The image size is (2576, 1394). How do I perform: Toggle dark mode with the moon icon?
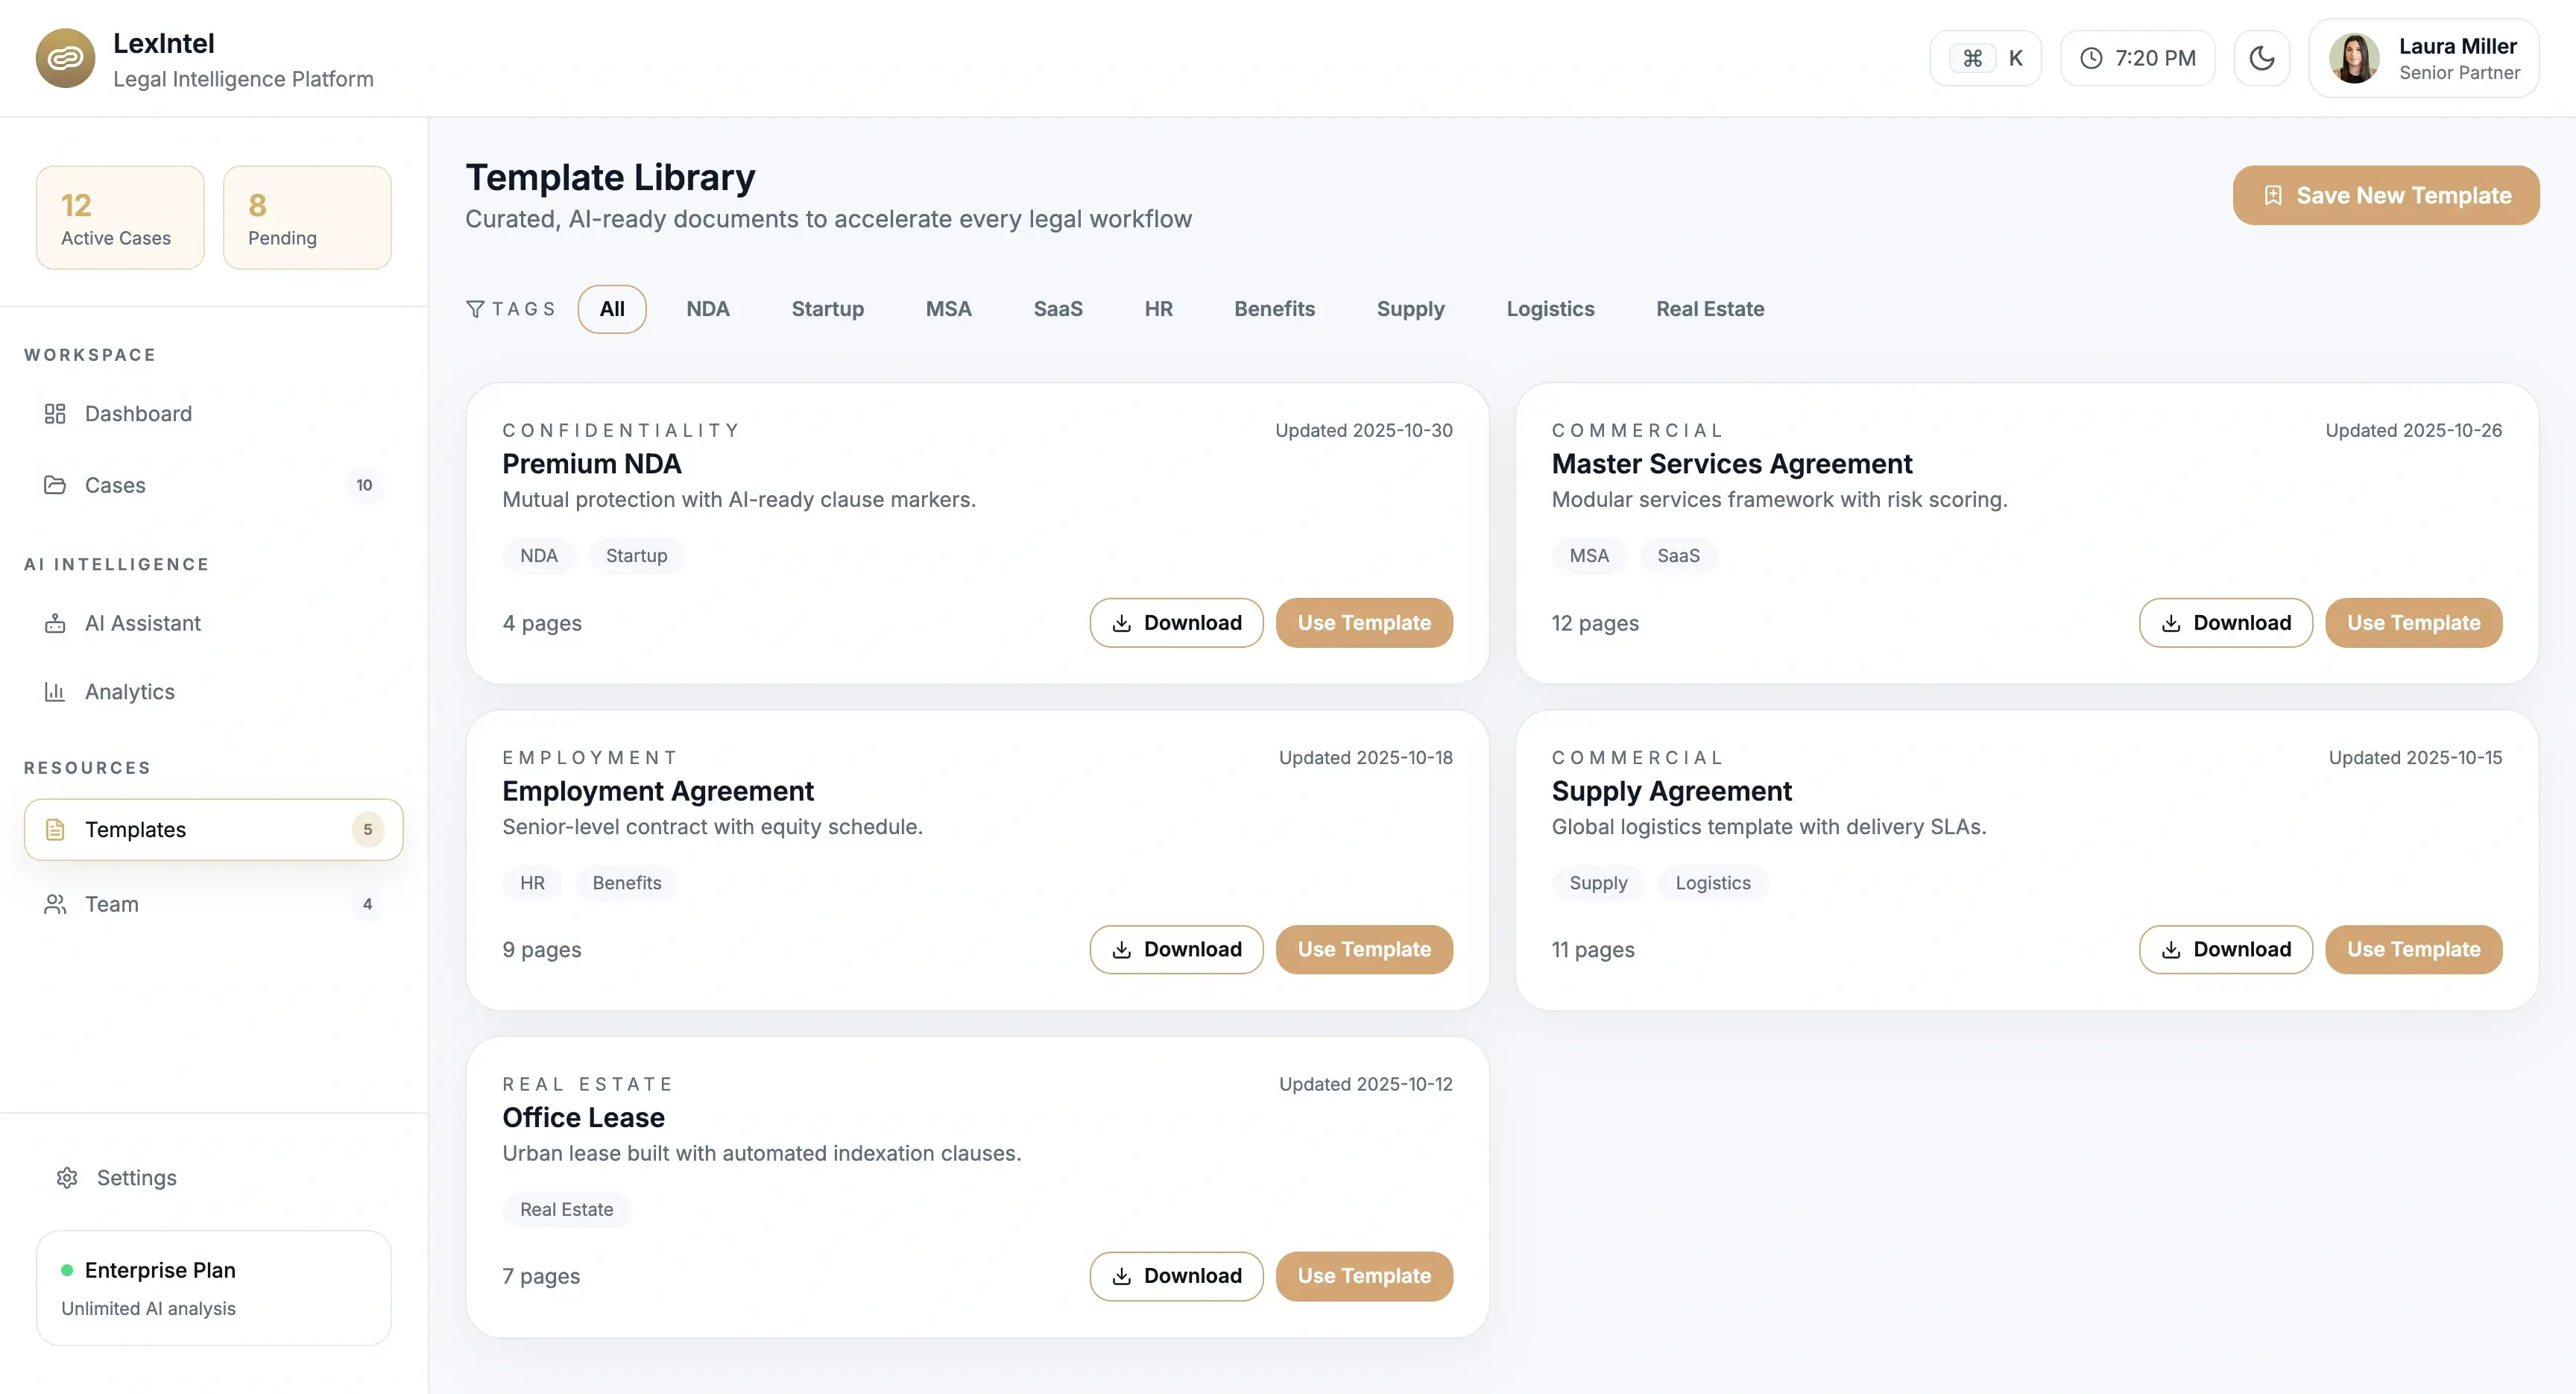tap(2262, 58)
